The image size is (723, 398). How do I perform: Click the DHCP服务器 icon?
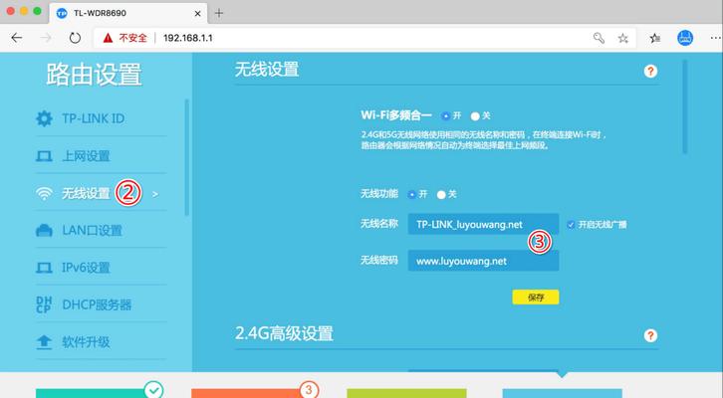point(44,304)
